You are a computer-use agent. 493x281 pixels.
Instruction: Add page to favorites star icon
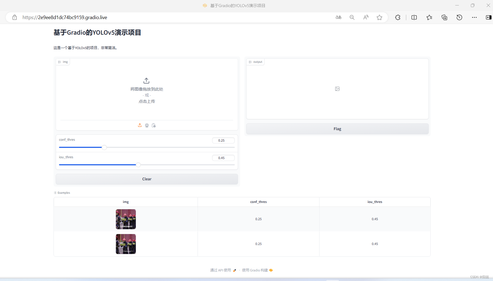pos(379,17)
